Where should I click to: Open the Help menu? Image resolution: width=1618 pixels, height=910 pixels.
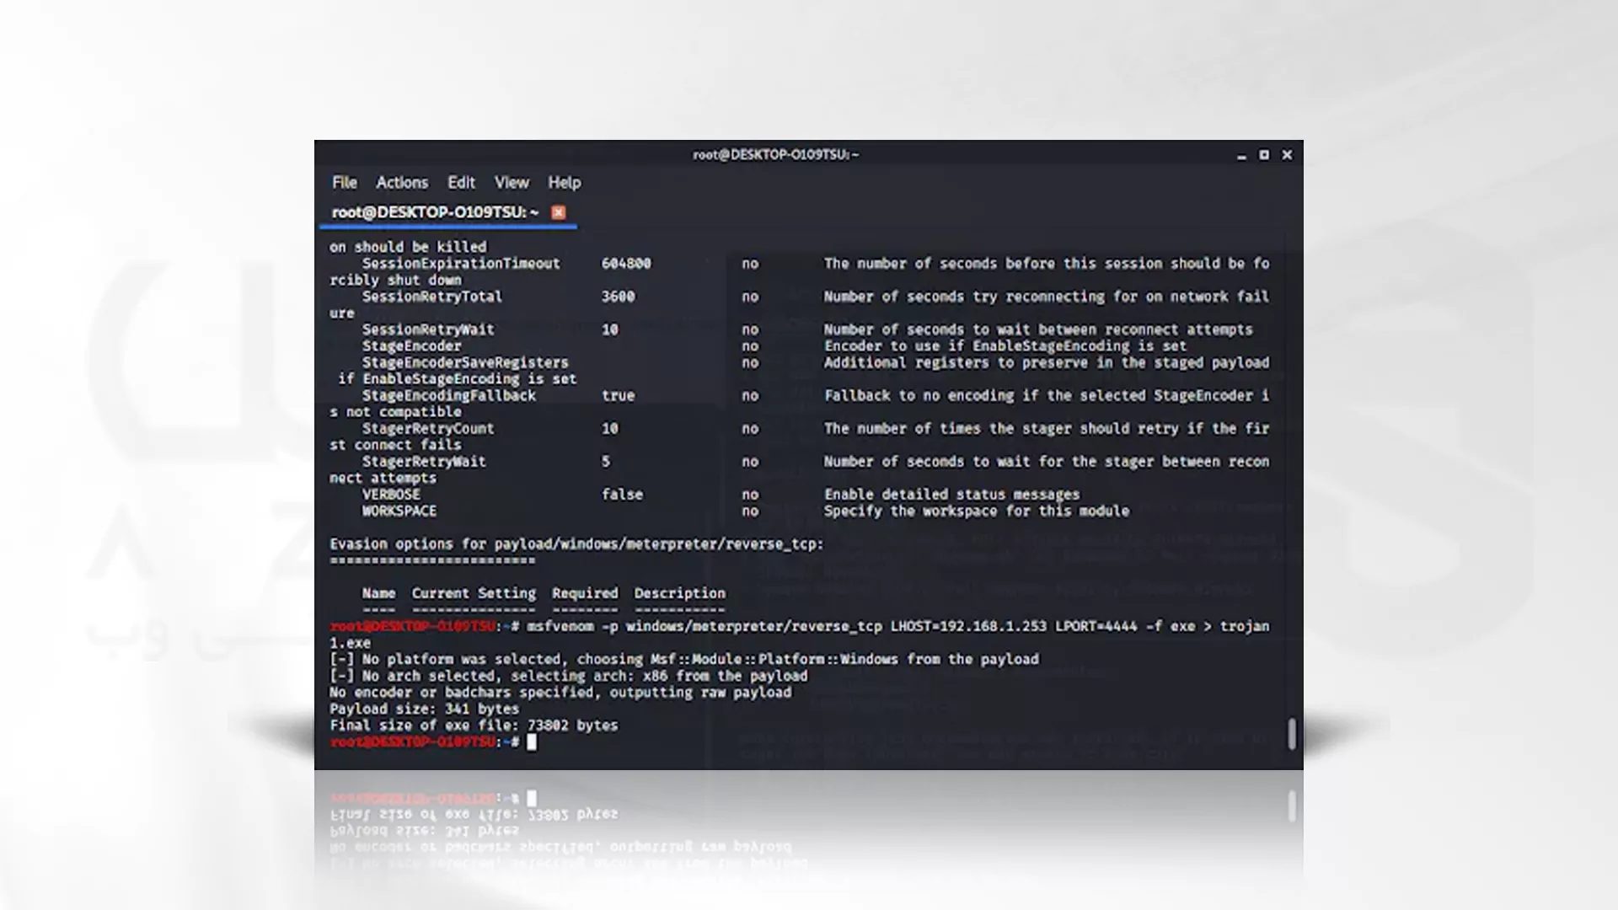(x=565, y=183)
